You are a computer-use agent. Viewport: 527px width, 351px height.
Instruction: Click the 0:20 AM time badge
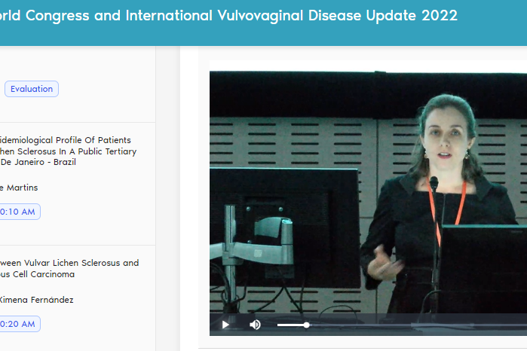[x=19, y=324]
